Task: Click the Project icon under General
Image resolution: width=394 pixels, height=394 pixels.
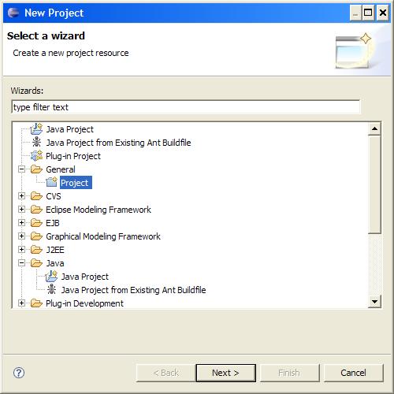Action: coord(51,182)
